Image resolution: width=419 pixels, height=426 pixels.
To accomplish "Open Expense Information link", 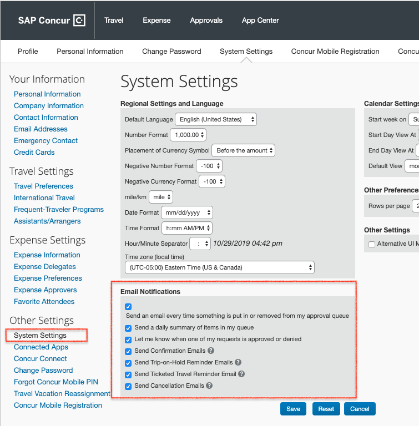I will (47, 255).
